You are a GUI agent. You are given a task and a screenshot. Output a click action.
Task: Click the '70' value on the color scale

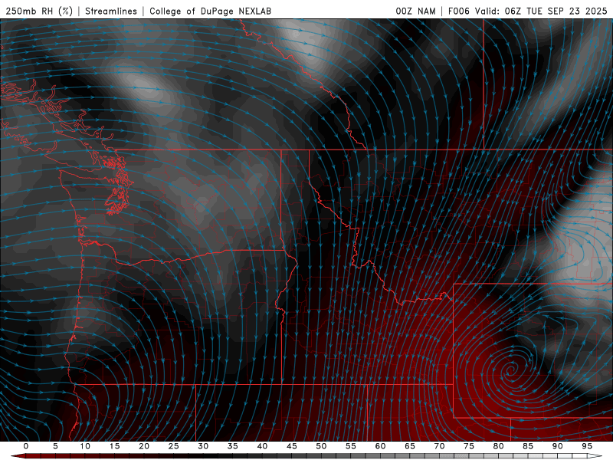(439, 446)
